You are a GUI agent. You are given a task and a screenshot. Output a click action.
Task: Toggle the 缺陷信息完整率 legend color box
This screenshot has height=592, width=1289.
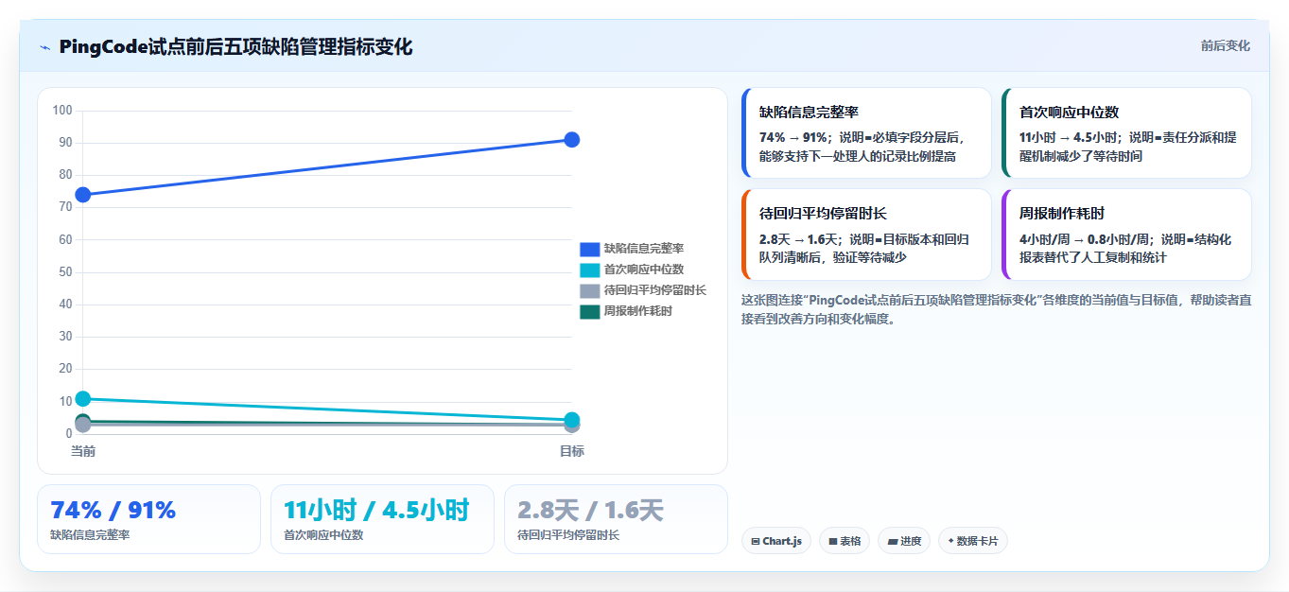(x=590, y=249)
